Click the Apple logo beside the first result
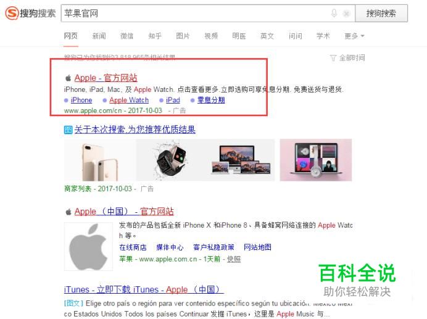The image size is (427, 319). click(x=68, y=78)
